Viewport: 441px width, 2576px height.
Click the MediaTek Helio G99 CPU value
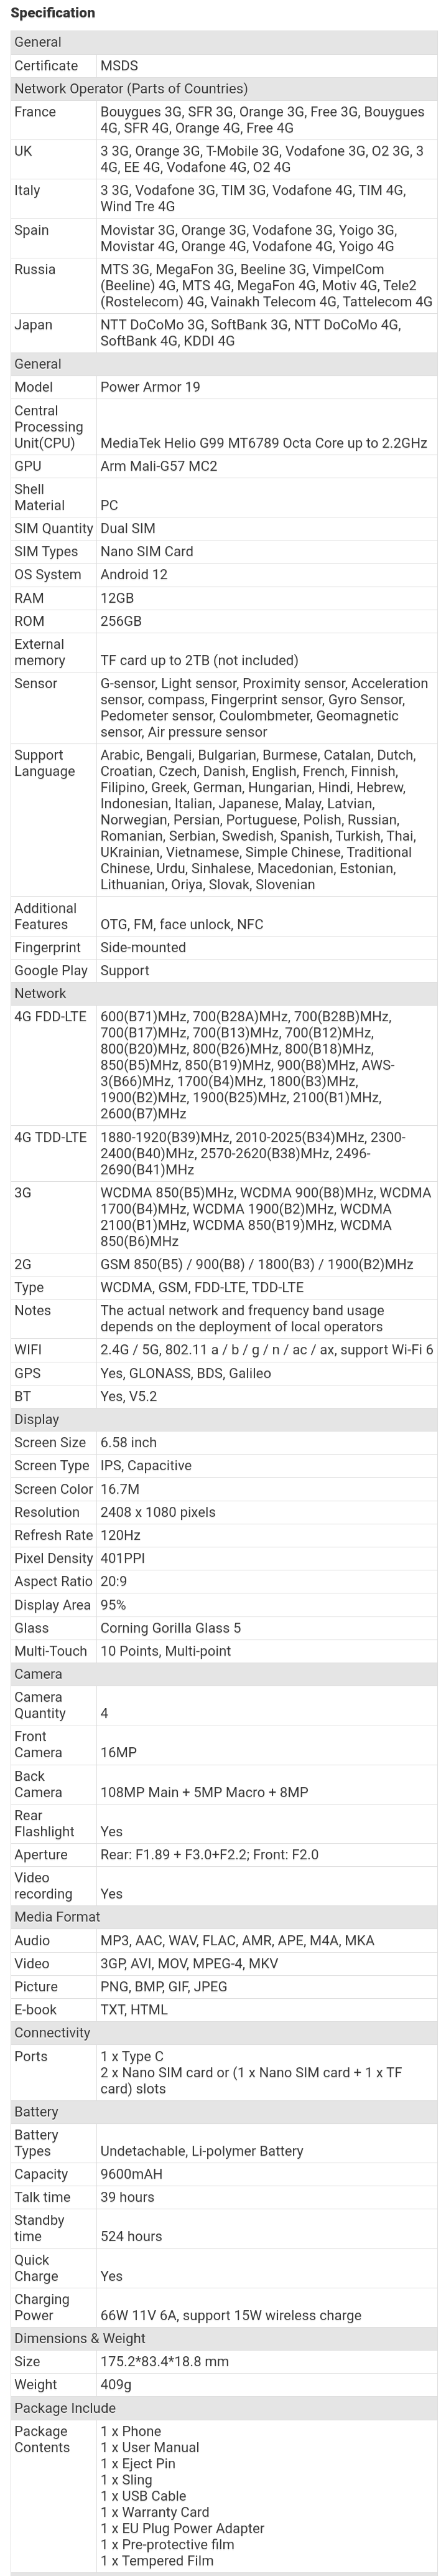(x=263, y=443)
